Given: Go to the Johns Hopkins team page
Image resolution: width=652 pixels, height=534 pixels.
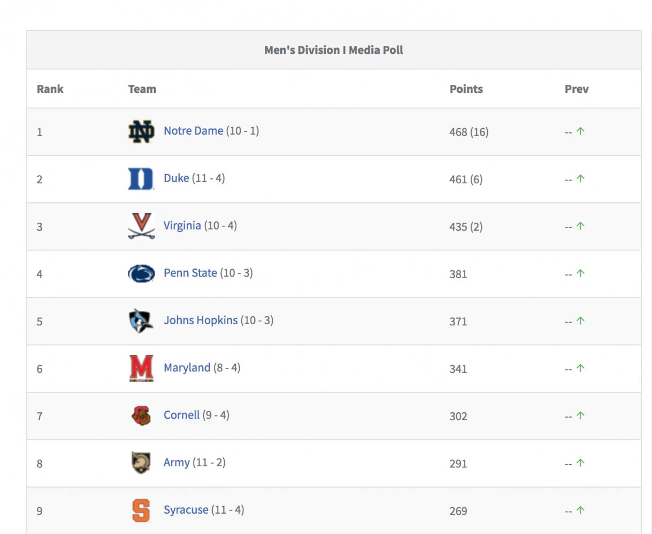Looking at the screenshot, I should [200, 320].
